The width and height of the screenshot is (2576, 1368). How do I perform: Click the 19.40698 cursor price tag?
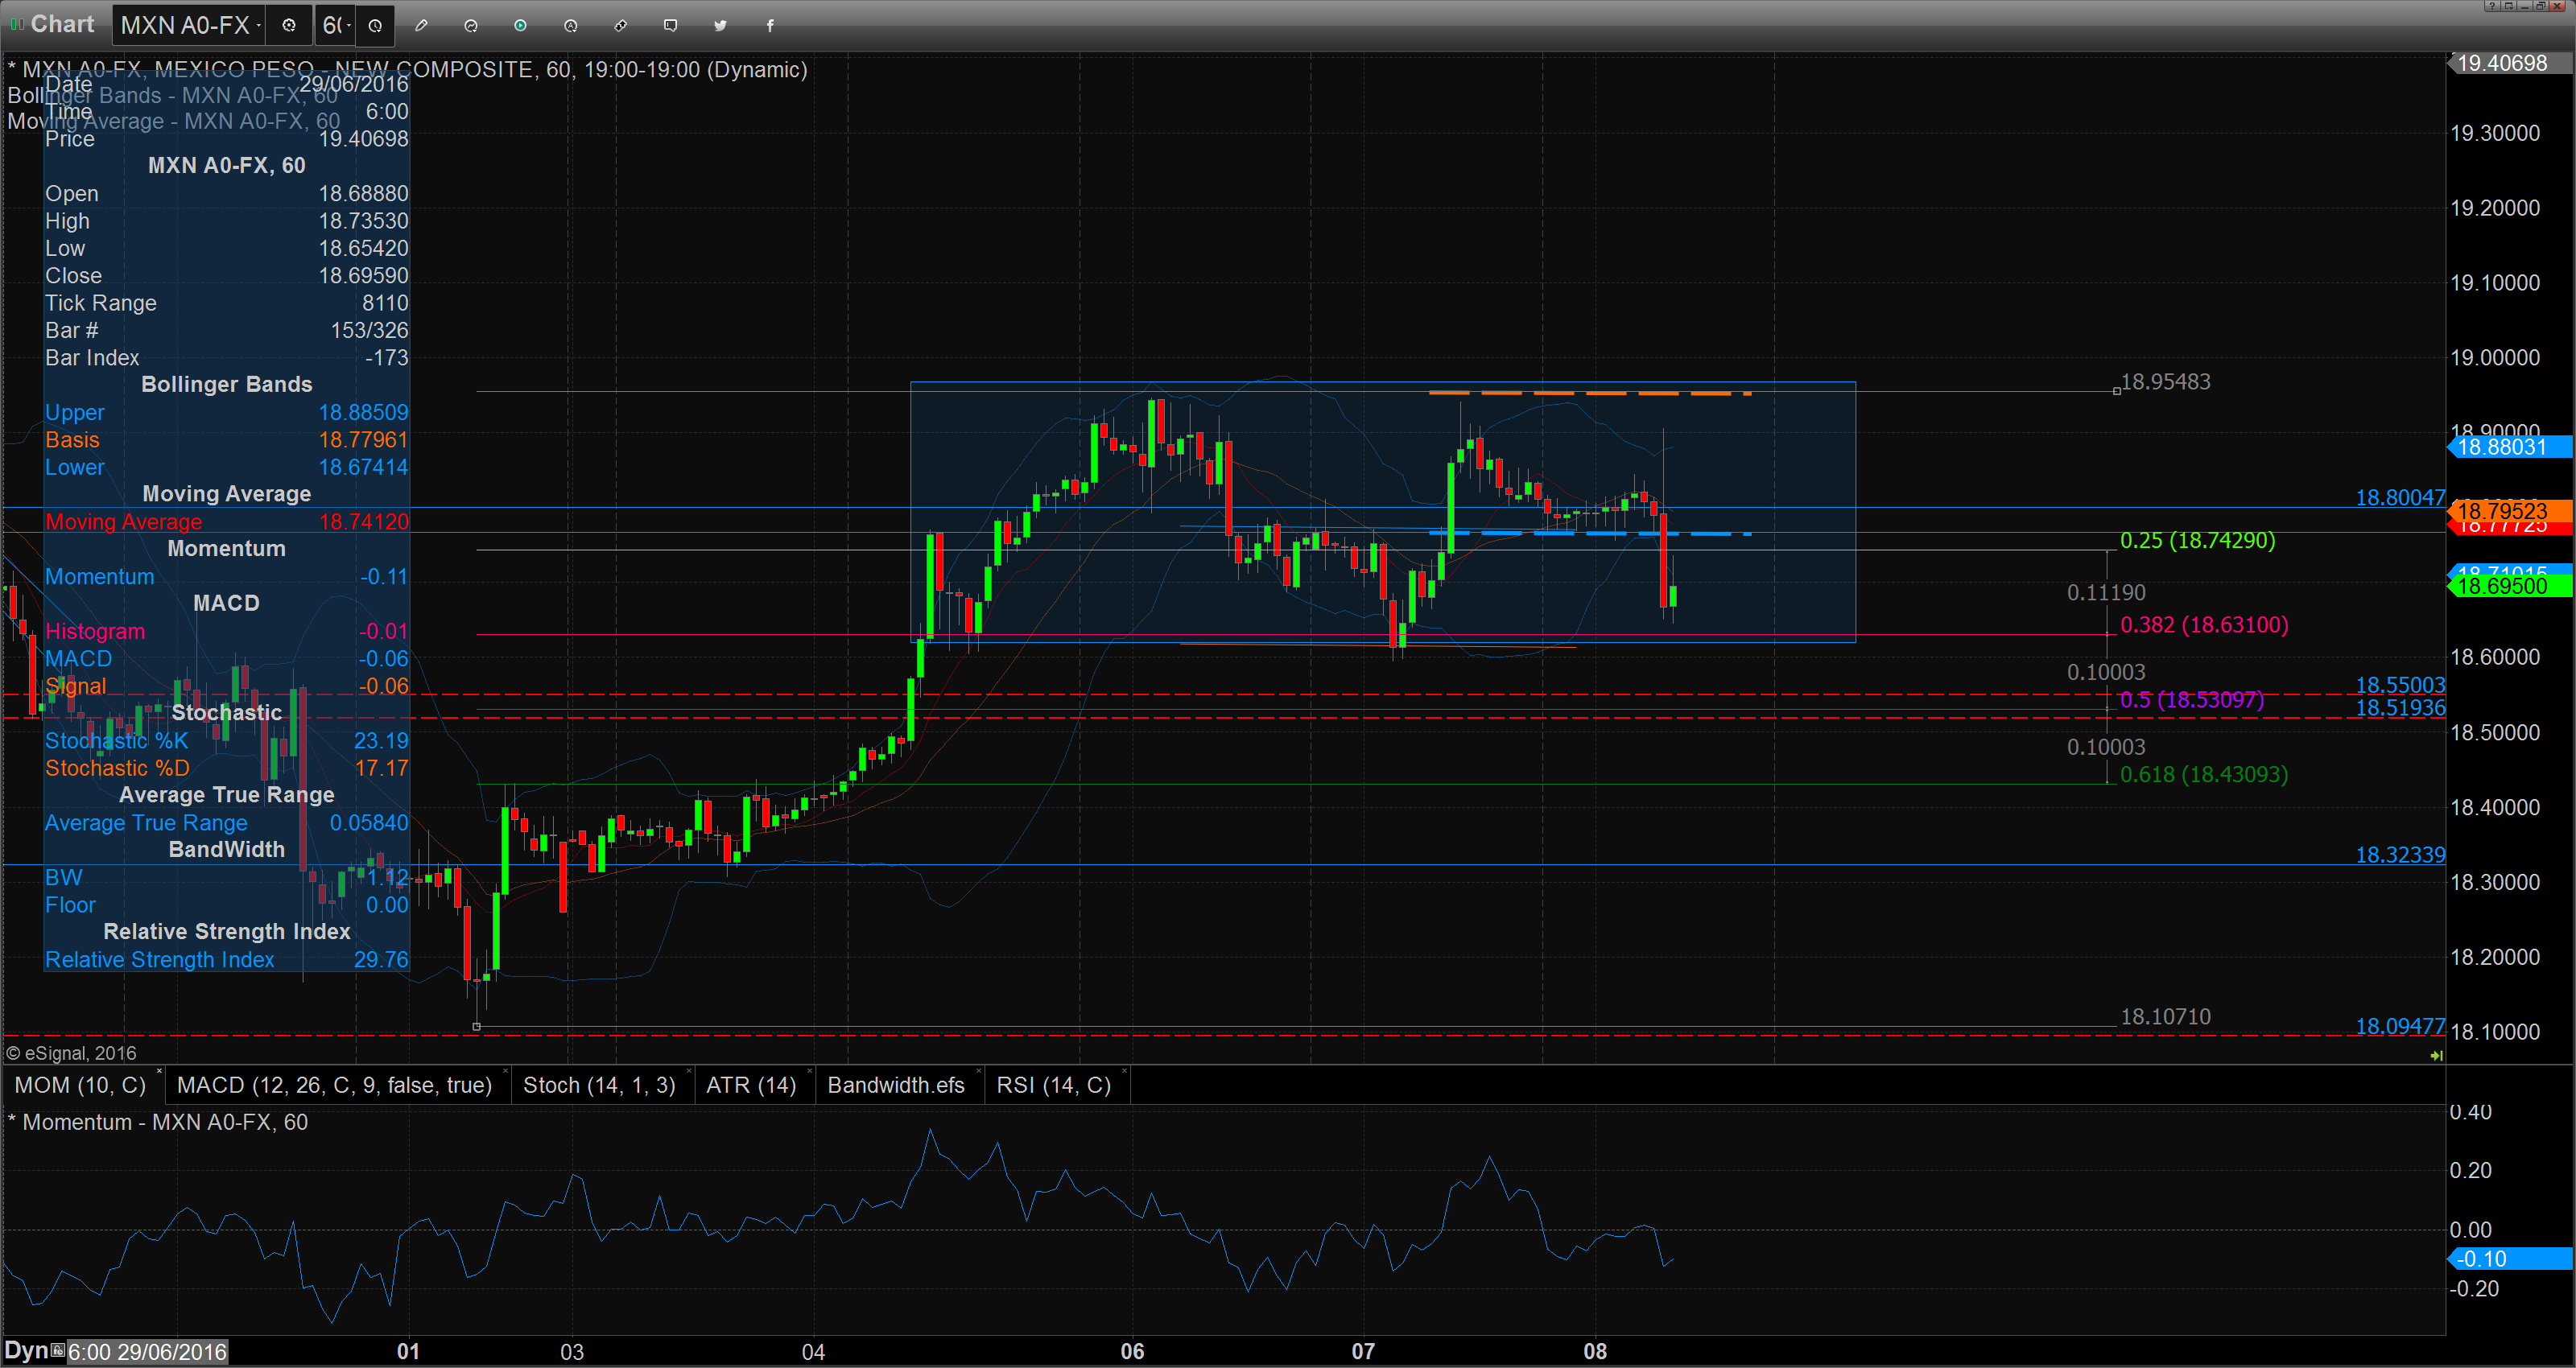2509,63
